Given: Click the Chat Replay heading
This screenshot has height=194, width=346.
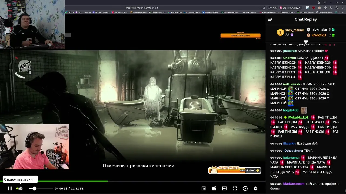Looking at the screenshot, I should (305, 19).
